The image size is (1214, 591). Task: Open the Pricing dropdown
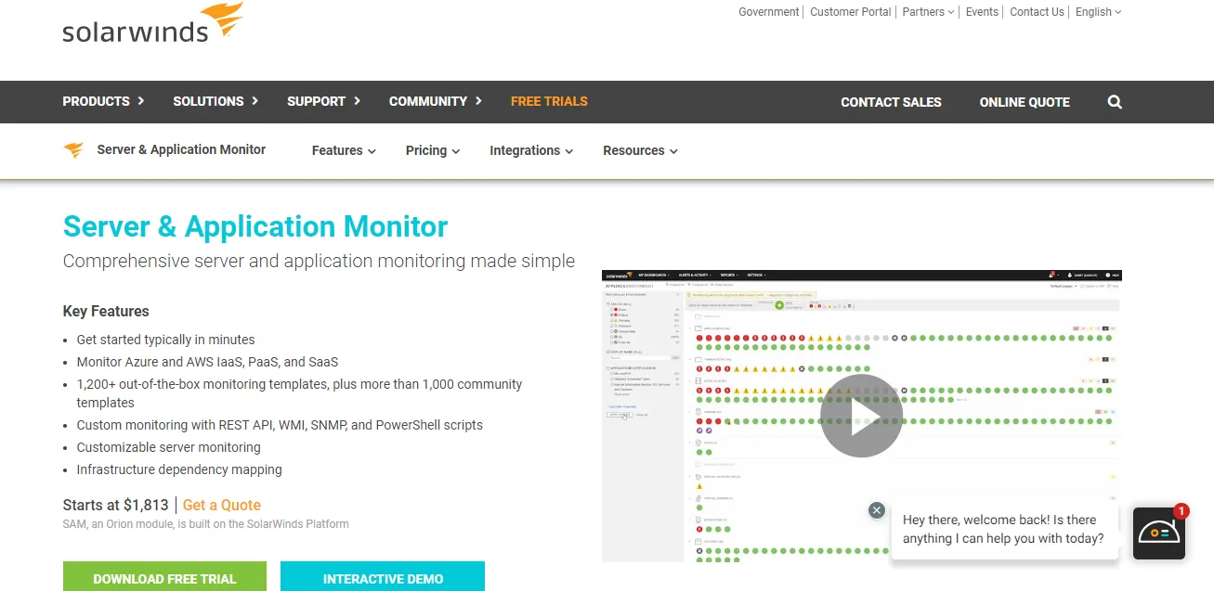(433, 150)
